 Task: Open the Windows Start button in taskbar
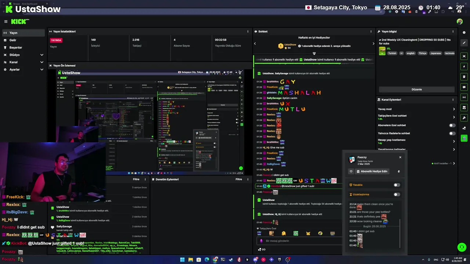coord(182,260)
